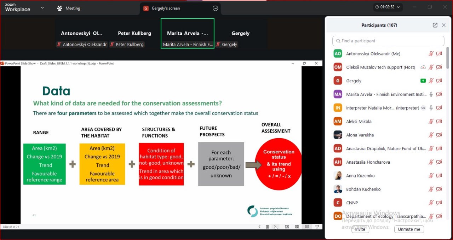
Task: Click Antonovskyi Oleksandr (Me) camera-off icon
Action: [x=439, y=54]
